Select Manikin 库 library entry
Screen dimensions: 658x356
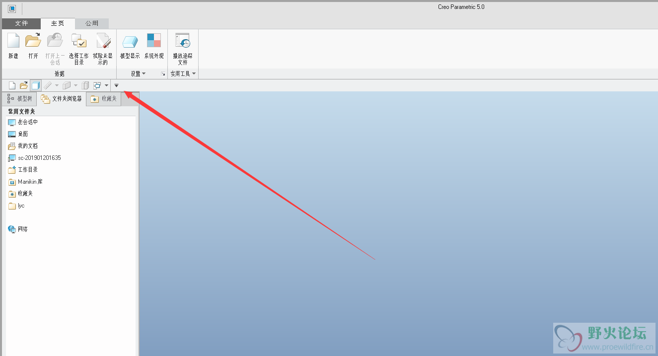(25, 182)
